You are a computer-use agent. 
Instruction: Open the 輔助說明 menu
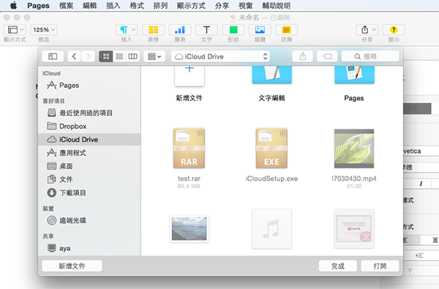point(276,6)
